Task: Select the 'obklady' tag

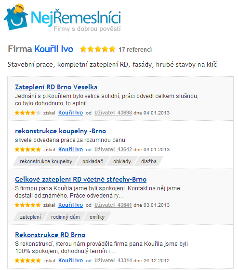Action: point(122,161)
